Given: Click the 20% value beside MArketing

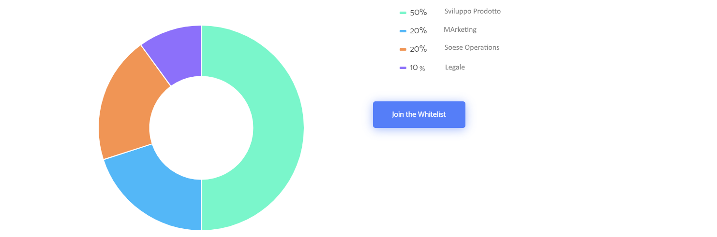Looking at the screenshot, I should [418, 31].
